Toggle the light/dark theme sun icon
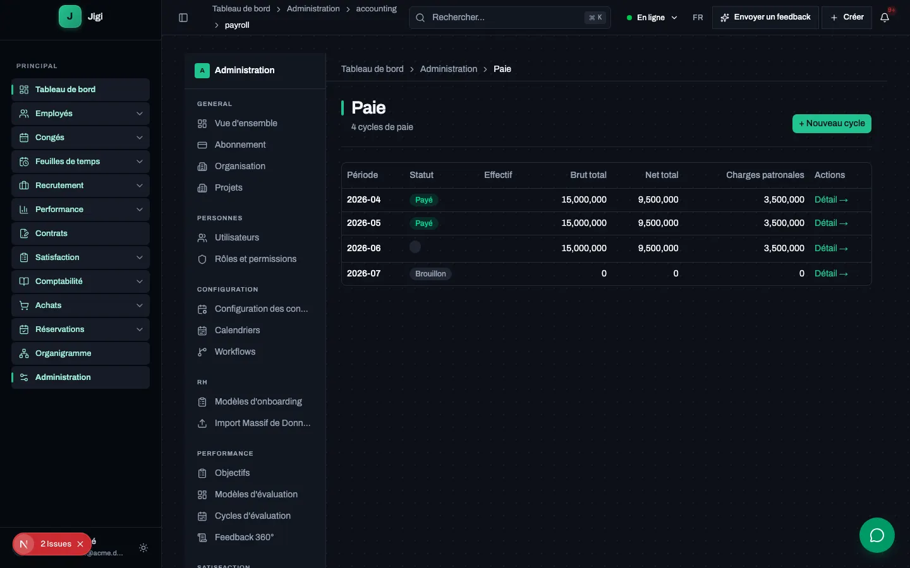This screenshot has height=568, width=910. coord(143,548)
